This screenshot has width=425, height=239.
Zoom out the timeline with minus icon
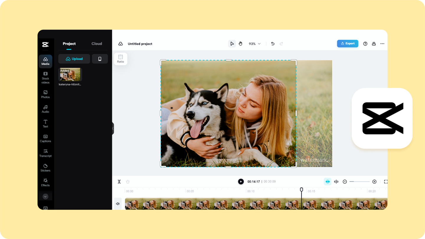click(345, 182)
